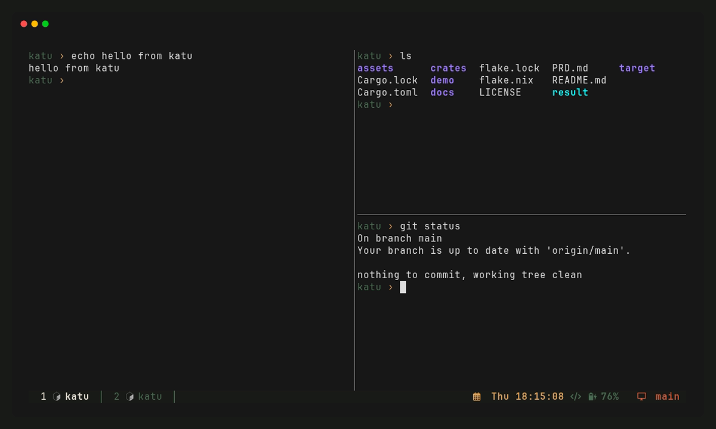This screenshot has width=716, height=429.
Task: Click the block cursor after the prompt
Action: coord(403,287)
